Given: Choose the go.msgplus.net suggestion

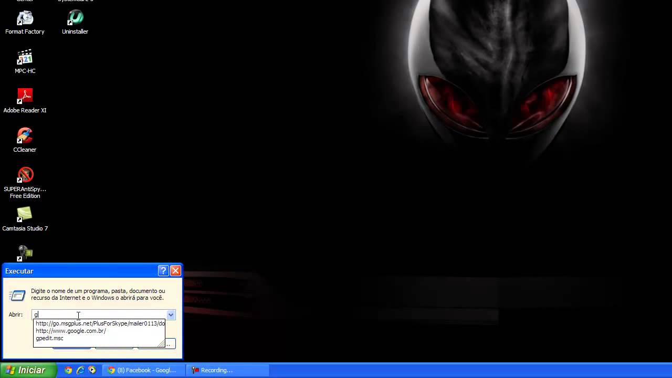Looking at the screenshot, I should (x=100, y=323).
